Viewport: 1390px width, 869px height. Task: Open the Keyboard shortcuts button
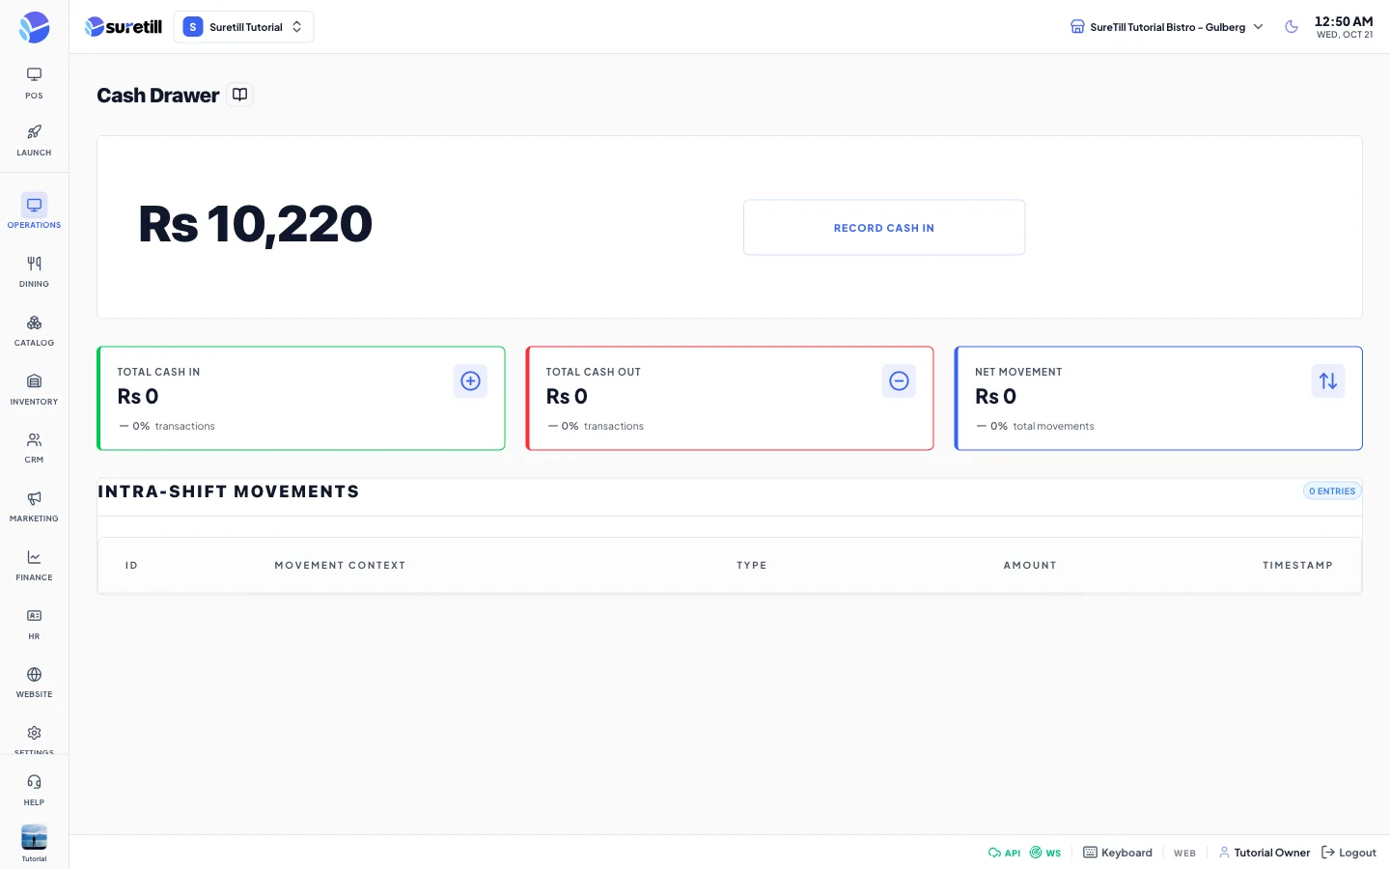click(1118, 853)
